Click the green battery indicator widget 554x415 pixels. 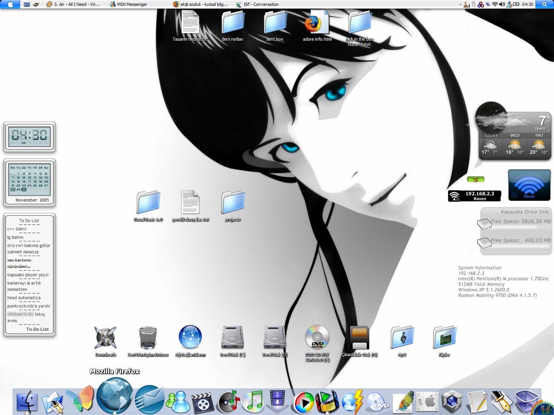tap(476, 179)
